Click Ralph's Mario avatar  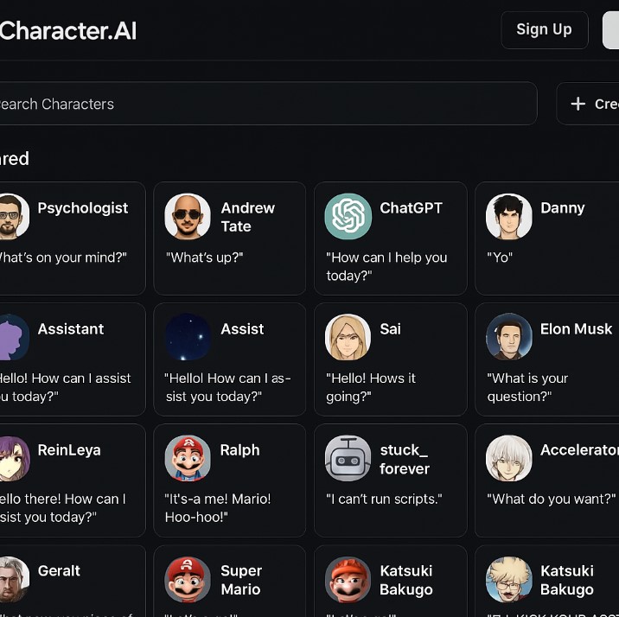tap(188, 458)
